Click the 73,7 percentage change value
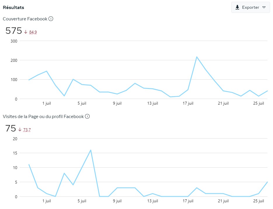Image resolution: width=273 pixels, height=209 pixels. 27,130
